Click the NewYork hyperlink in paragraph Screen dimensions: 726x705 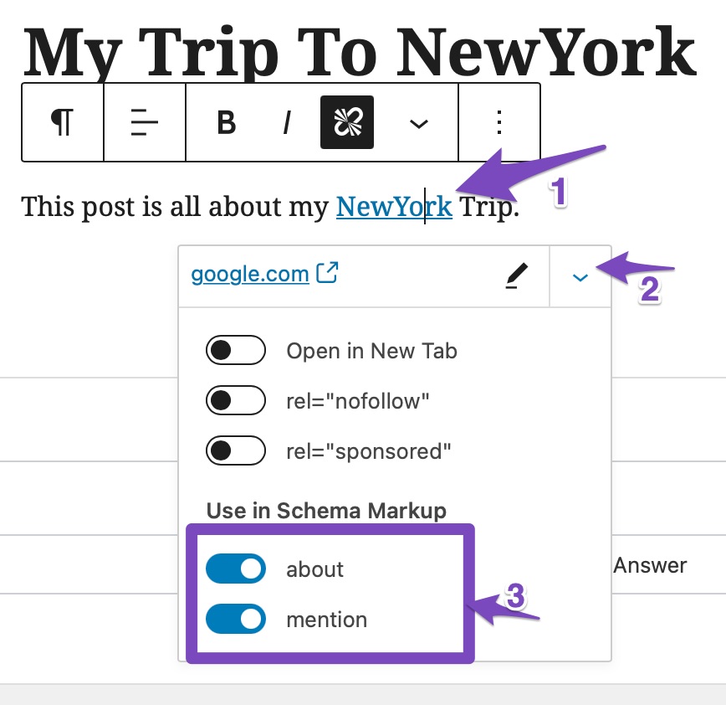coord(393,207)
